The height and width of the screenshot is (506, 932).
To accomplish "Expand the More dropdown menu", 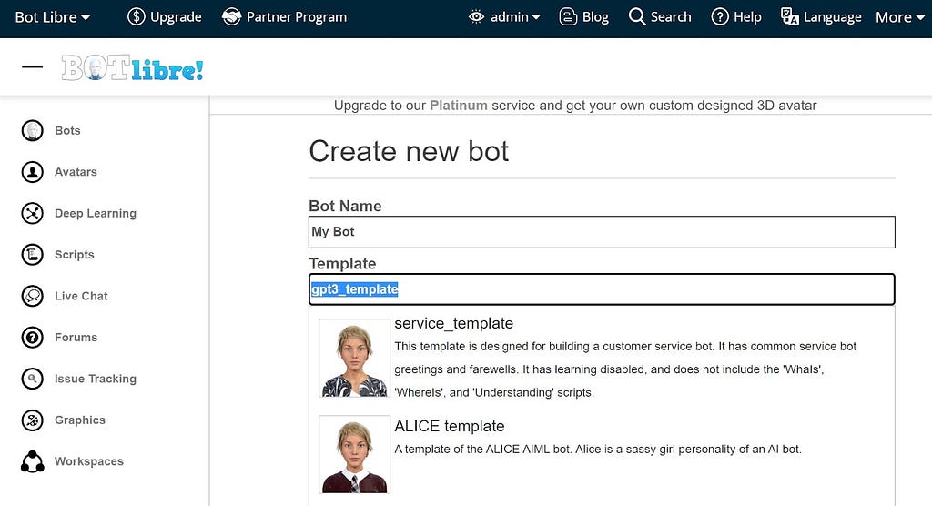I will (x=900, y=17).
